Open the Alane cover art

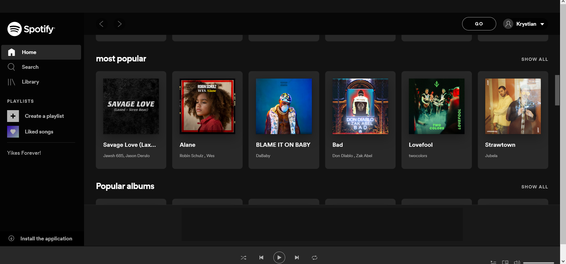(x=207, y=106)
